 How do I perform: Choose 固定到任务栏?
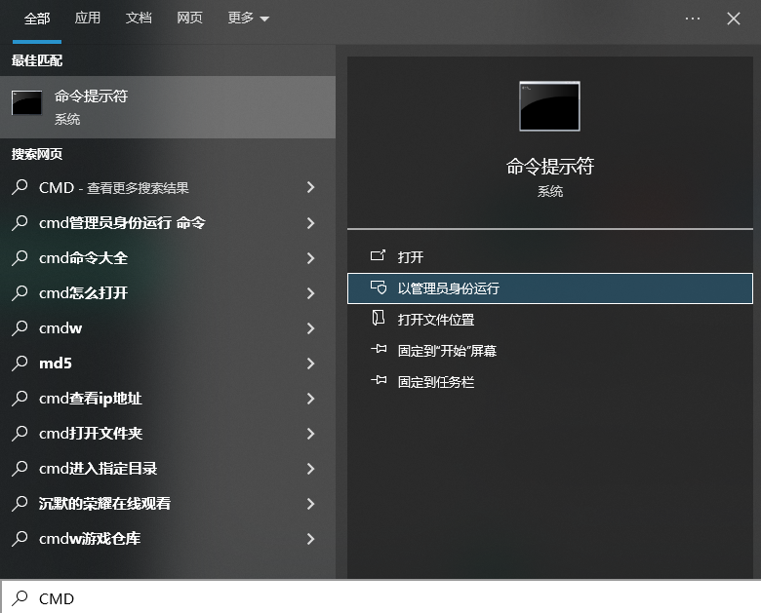click(550, 382)
